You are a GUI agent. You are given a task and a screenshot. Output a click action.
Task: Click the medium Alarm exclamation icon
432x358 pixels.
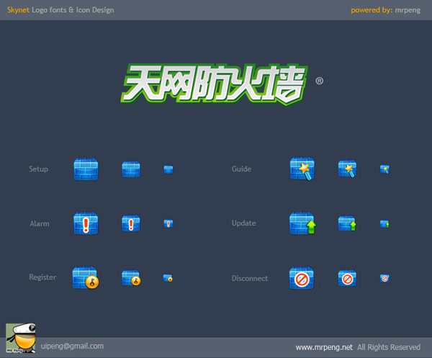[x=131, y=223]
